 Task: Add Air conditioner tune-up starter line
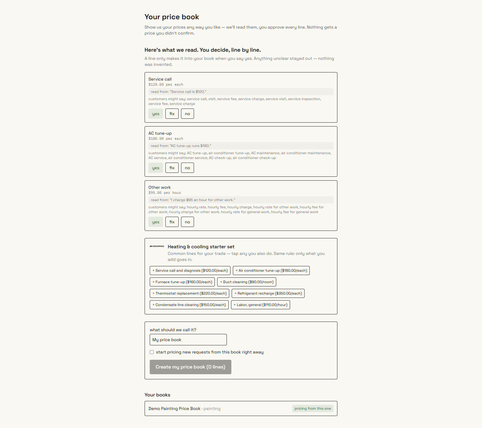click(271, 271)
